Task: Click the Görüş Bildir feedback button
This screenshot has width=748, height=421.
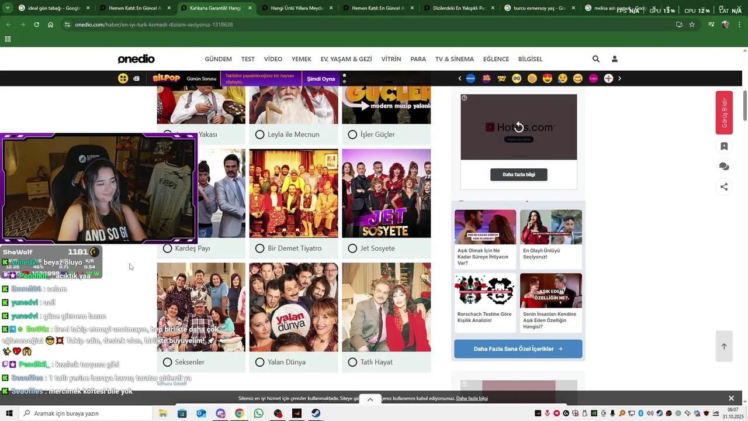Action: tap(724, 113)
